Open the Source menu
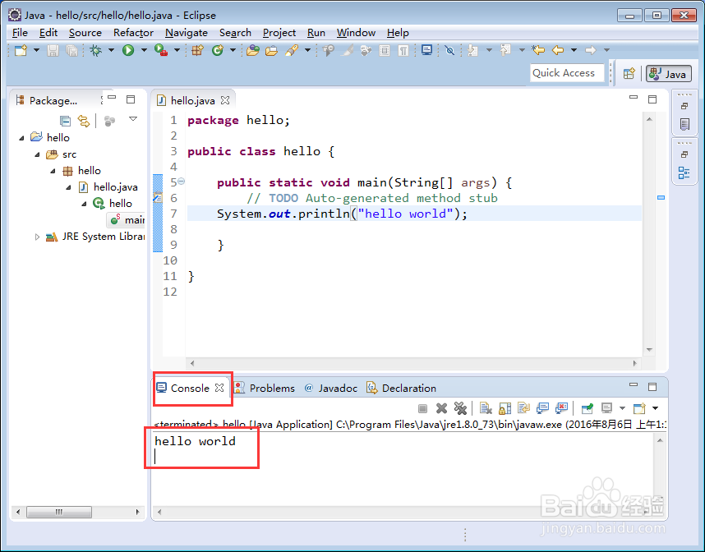 click(x=85, y=33)
